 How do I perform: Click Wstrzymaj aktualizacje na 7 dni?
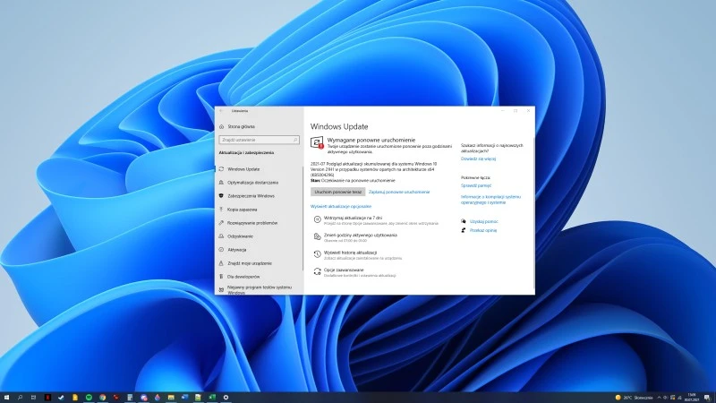point(375,220)
